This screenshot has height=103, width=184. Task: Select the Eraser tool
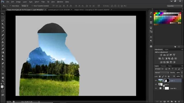3,49
